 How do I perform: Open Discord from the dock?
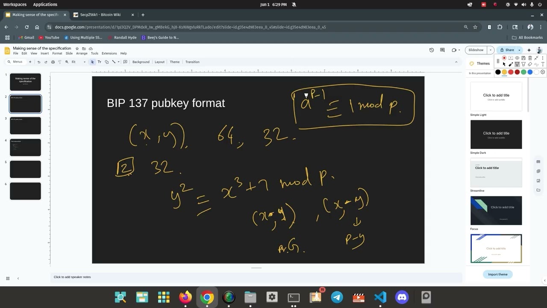402,297
